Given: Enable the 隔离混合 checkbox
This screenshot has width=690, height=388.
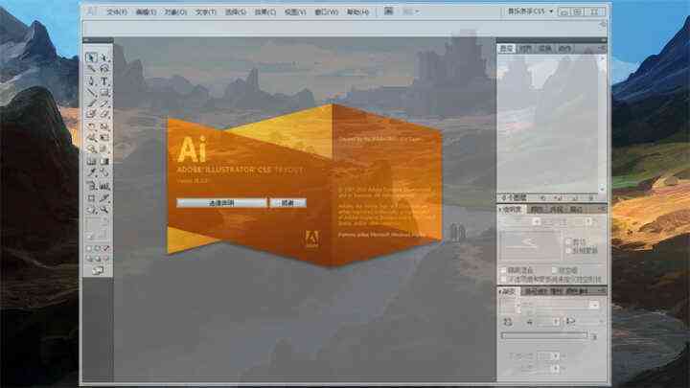Looking at the screenshot, I should click(503, 270).
